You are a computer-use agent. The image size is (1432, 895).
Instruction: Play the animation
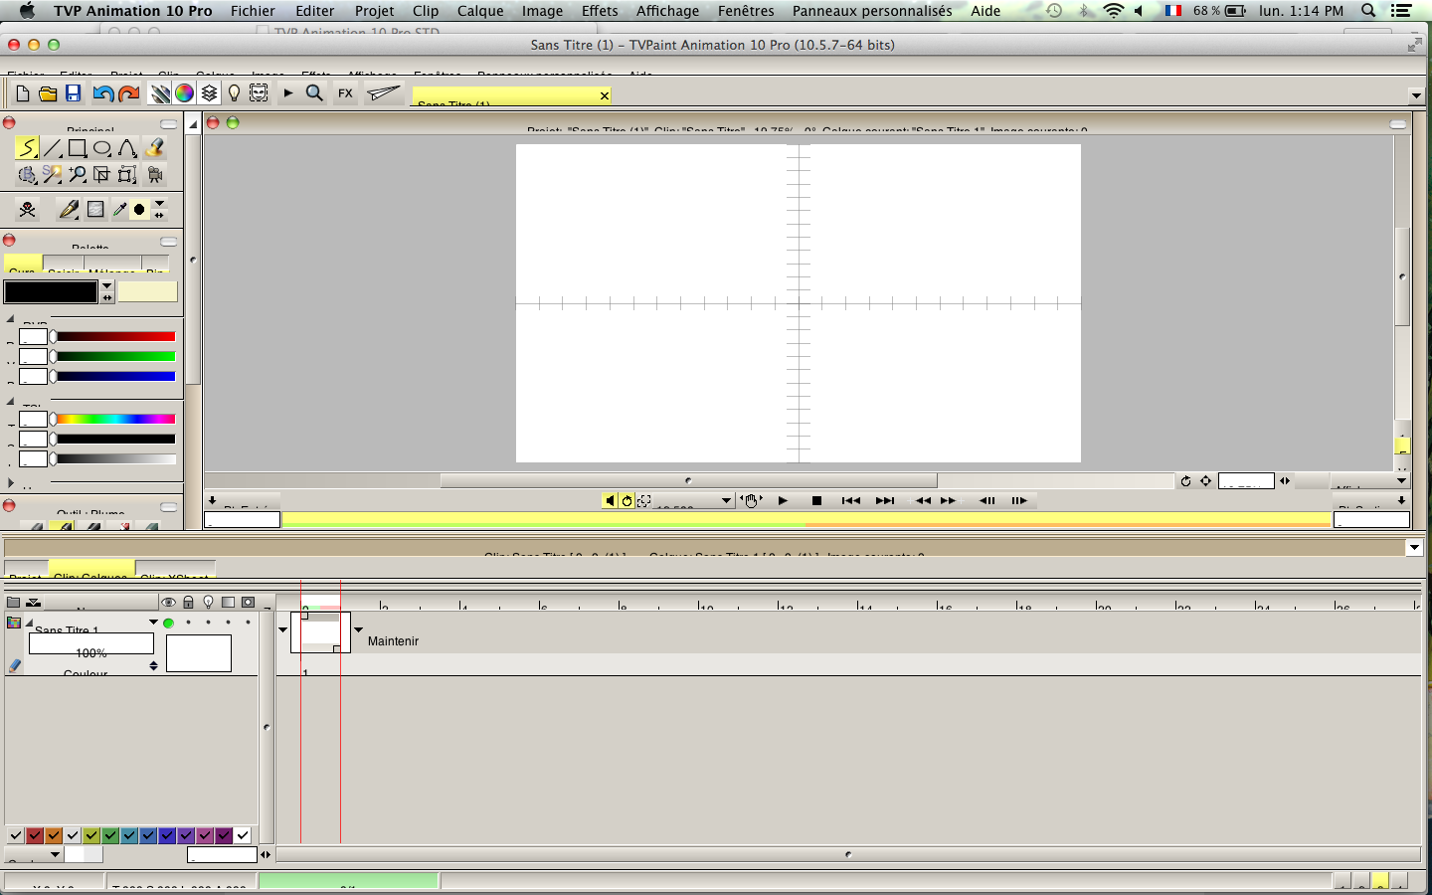click(783, 500)
